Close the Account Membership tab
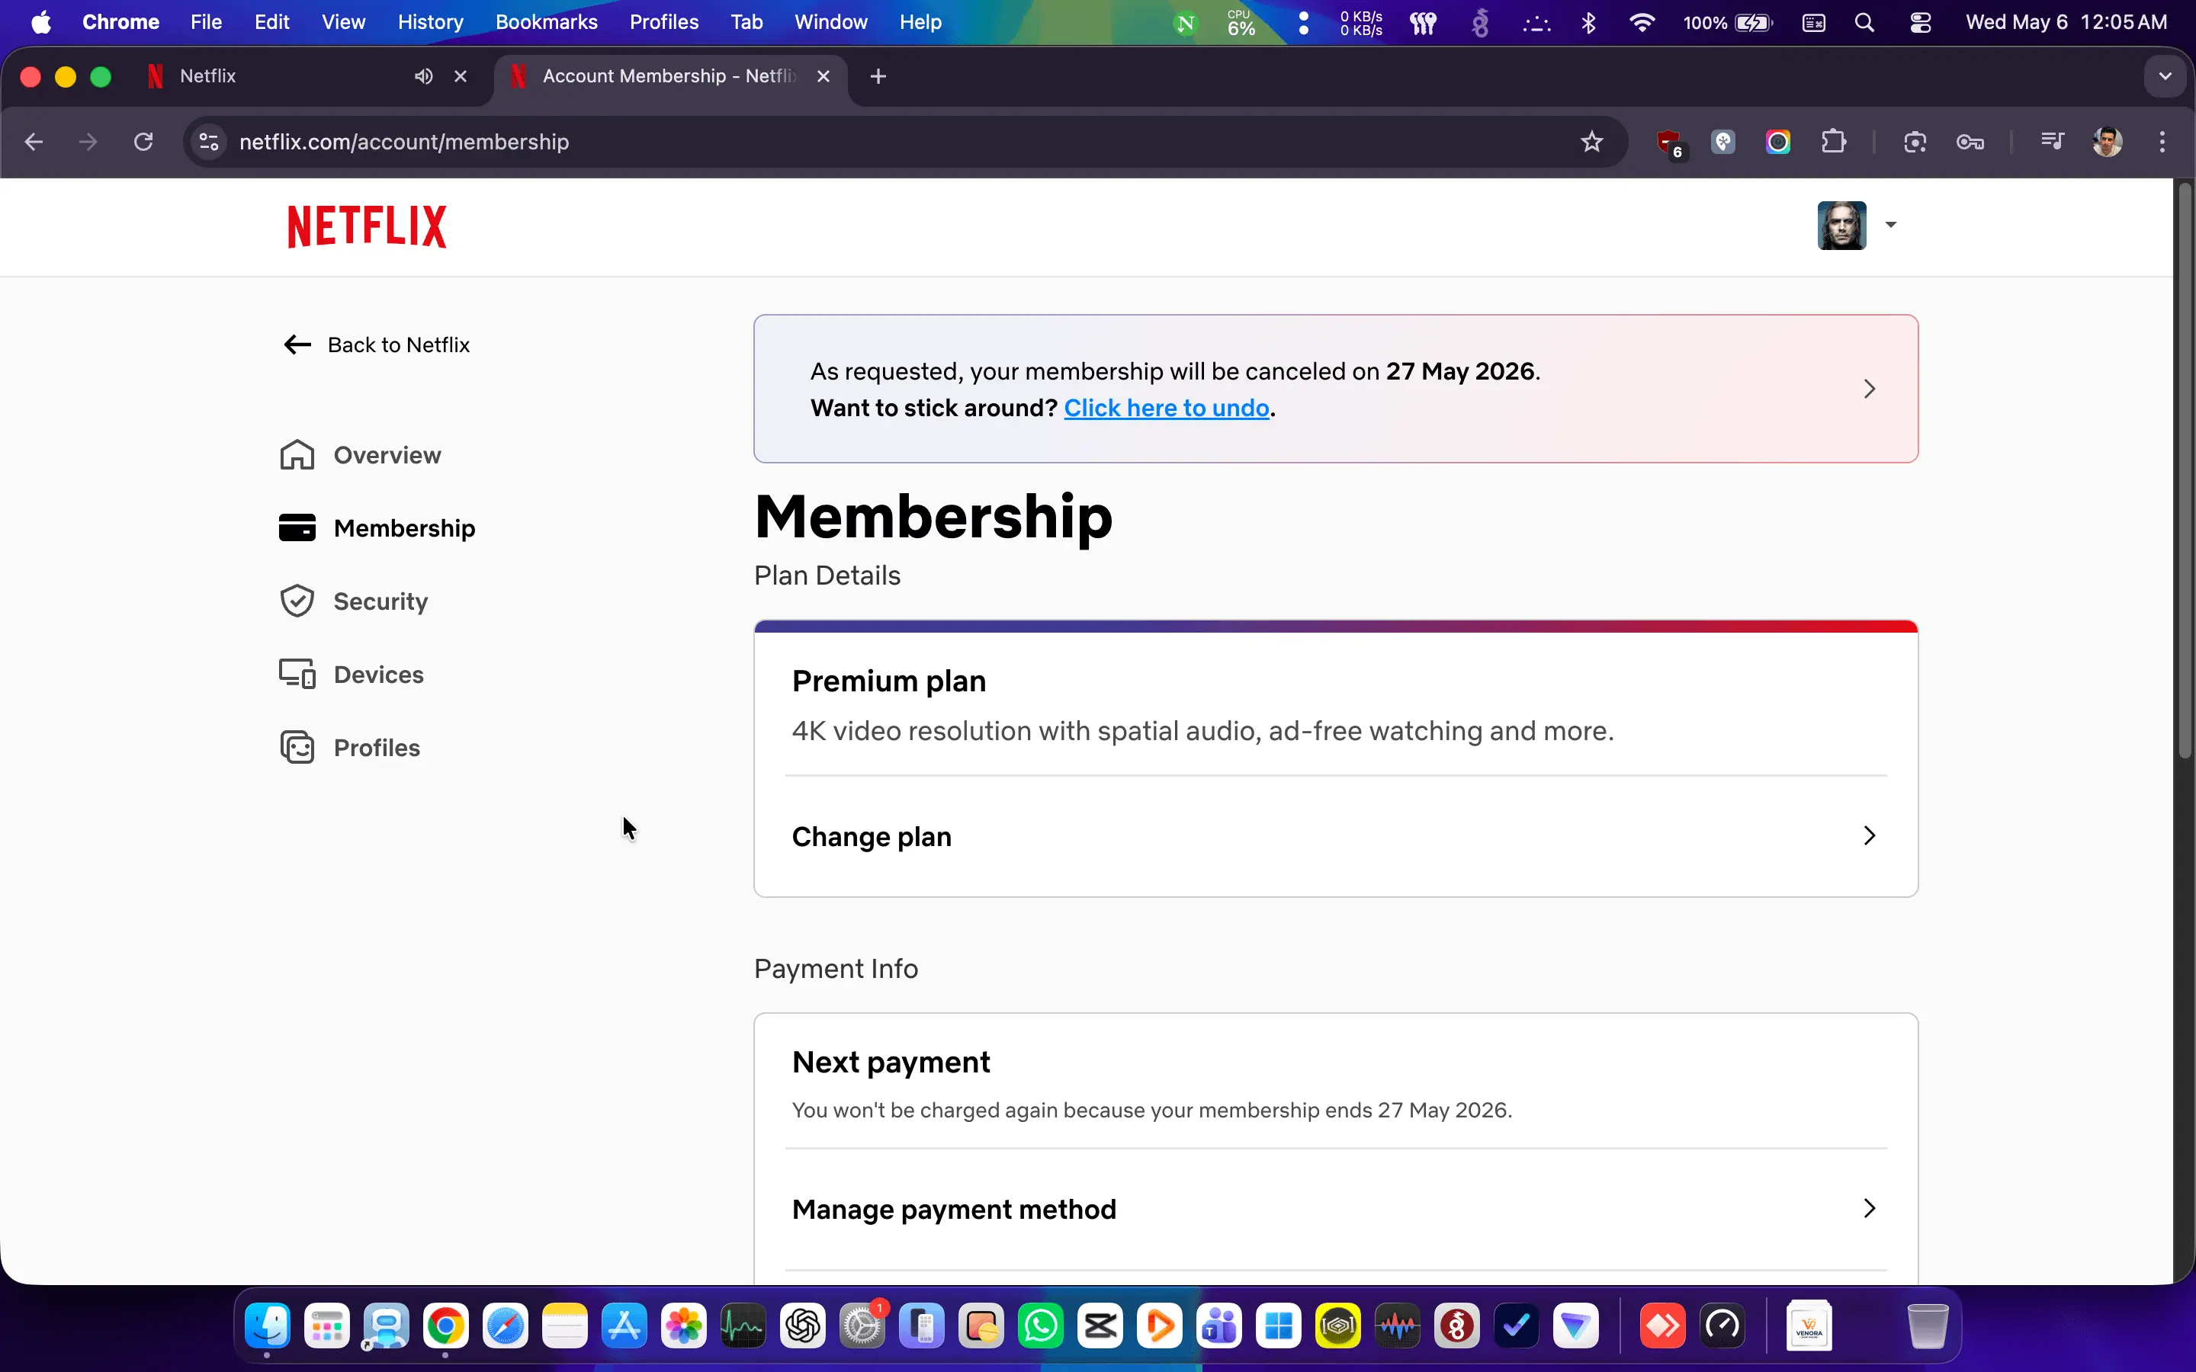This screenshot has height=1372, width=2196. pos(823,76)
